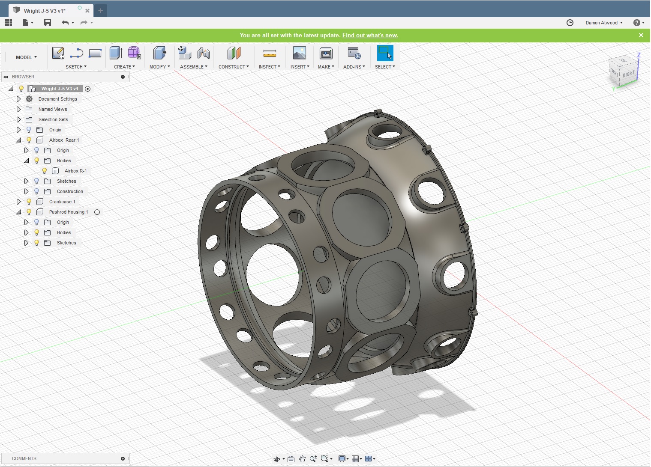This screenshot has height=467, width=651.
Task: Activate root component radio button
Action: point(87,89)
